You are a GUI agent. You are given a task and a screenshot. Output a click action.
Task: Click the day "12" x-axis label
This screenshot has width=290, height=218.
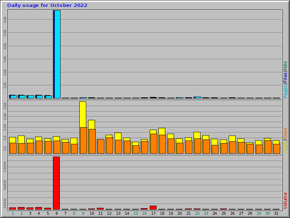tap(109, 213)
